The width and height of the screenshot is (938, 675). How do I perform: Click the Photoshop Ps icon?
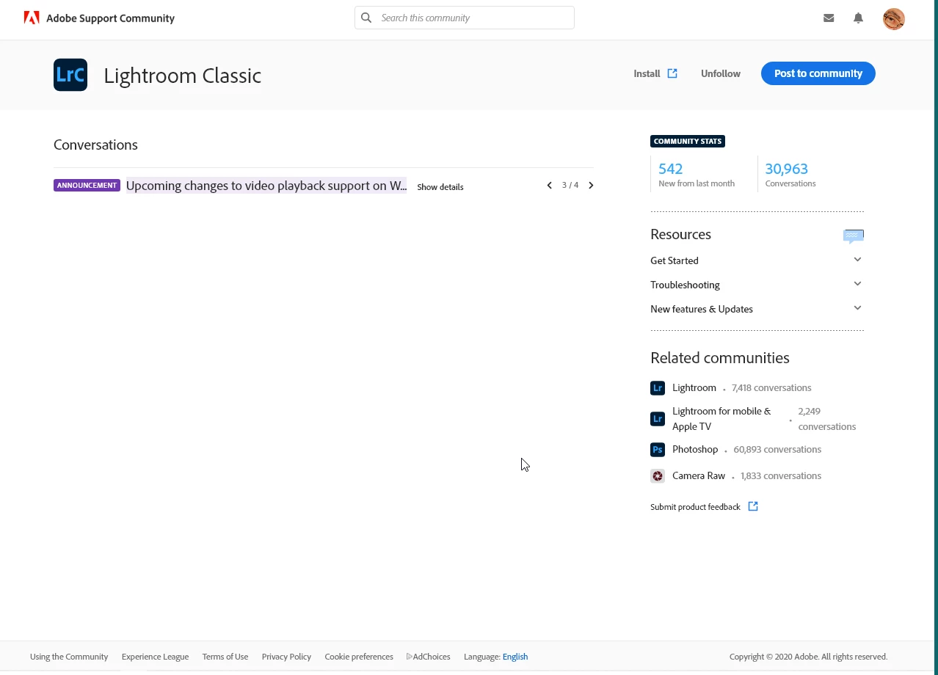point(658,450)
